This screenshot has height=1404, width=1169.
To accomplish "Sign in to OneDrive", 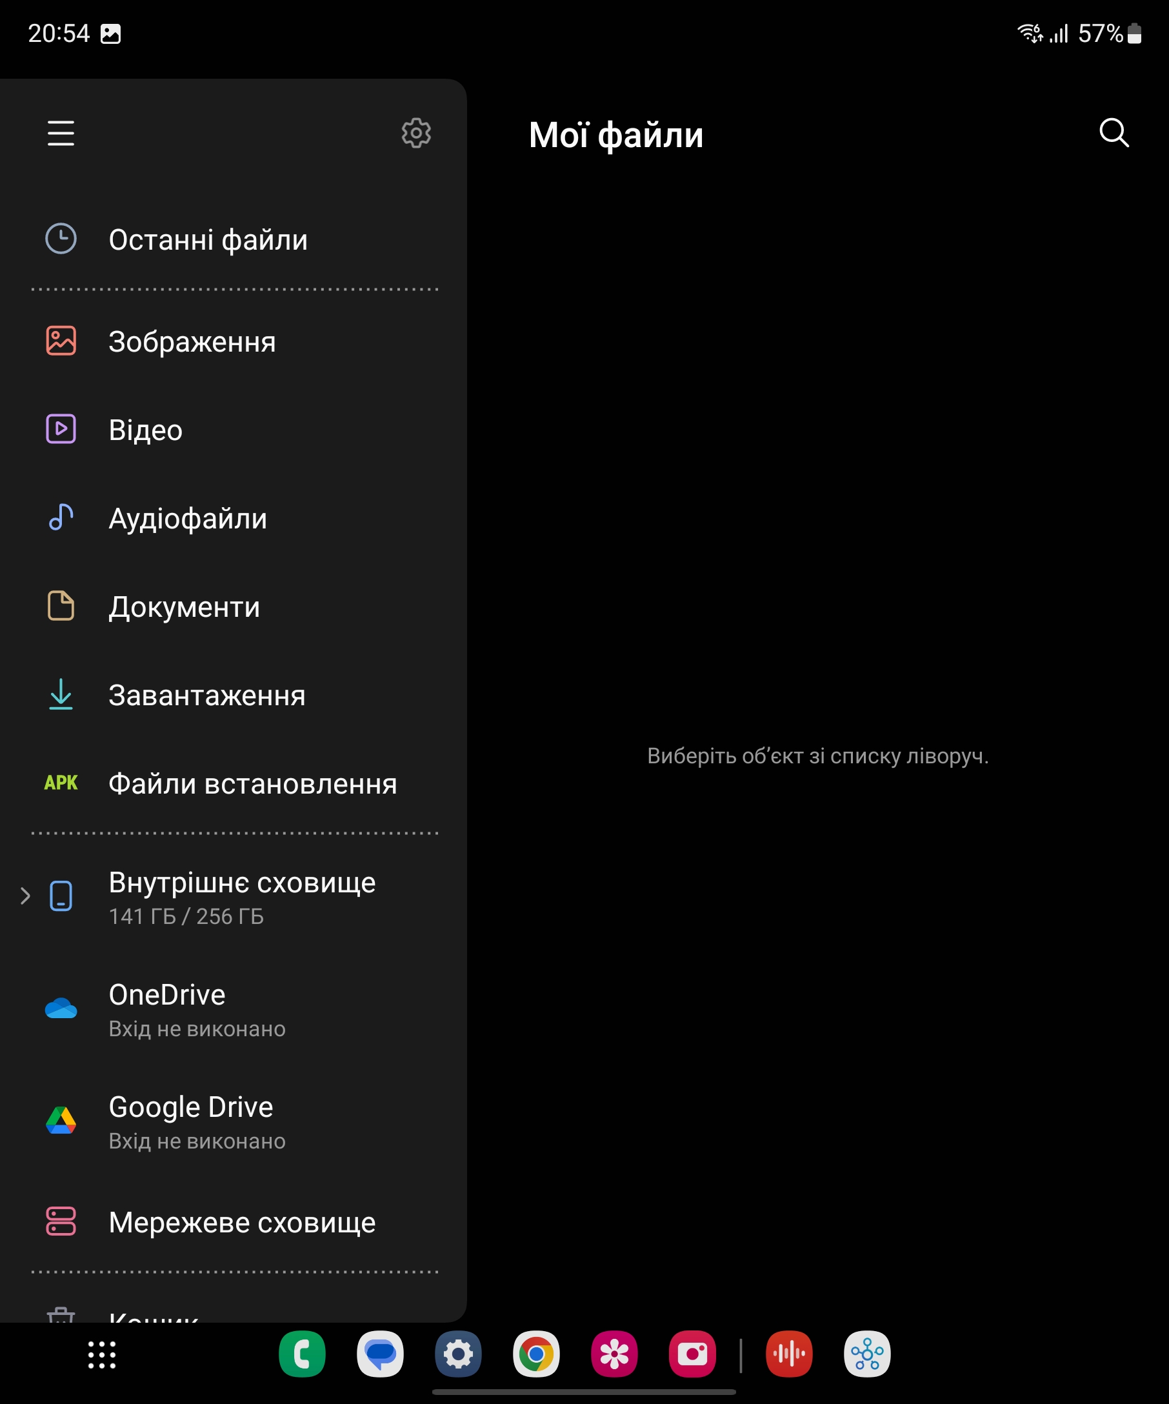I will tap(197, 1010).
